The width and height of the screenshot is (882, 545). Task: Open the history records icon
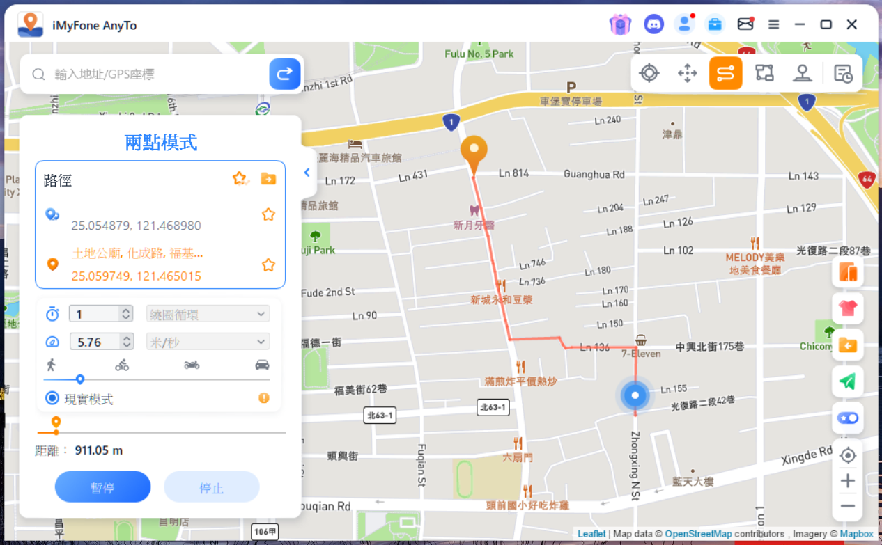click(843, 73)
